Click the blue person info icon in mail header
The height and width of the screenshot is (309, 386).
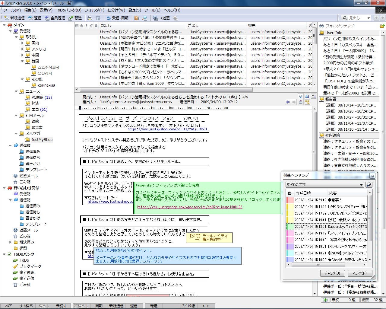307,96
